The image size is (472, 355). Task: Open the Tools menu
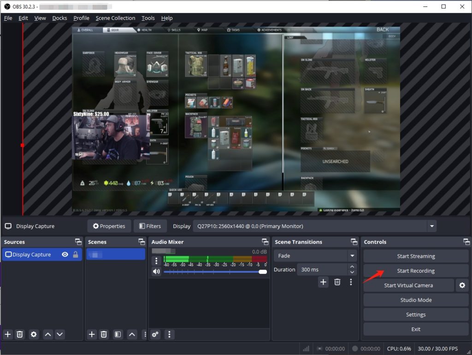pyautogui.click(x=148, y=18)
